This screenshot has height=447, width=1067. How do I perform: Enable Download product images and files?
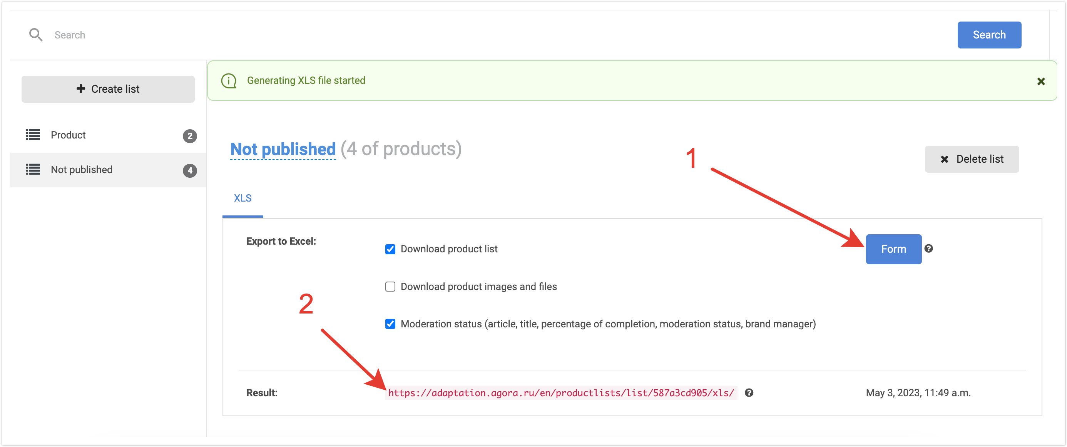click(390, 287)
